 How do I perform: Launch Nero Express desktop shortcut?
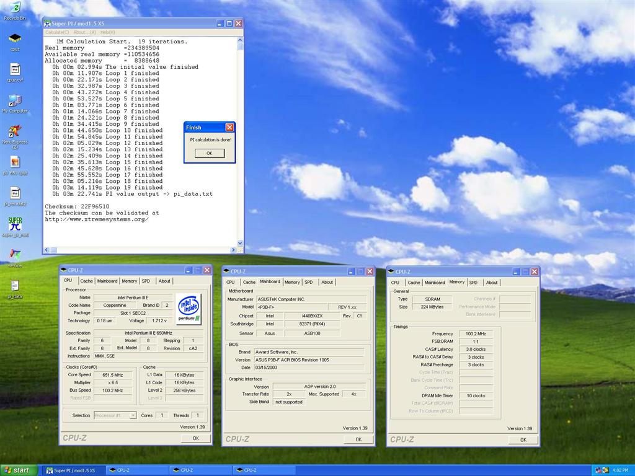(x=15, y=132)
